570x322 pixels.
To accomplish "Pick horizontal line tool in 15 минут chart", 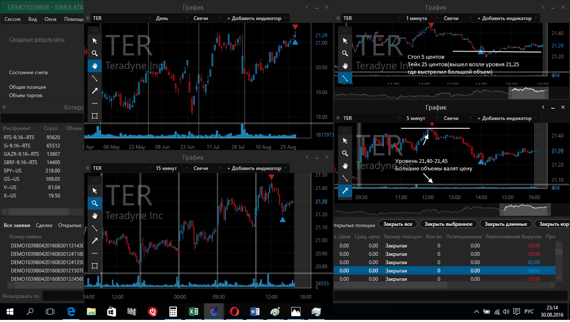I will click(x=95, y=253).
